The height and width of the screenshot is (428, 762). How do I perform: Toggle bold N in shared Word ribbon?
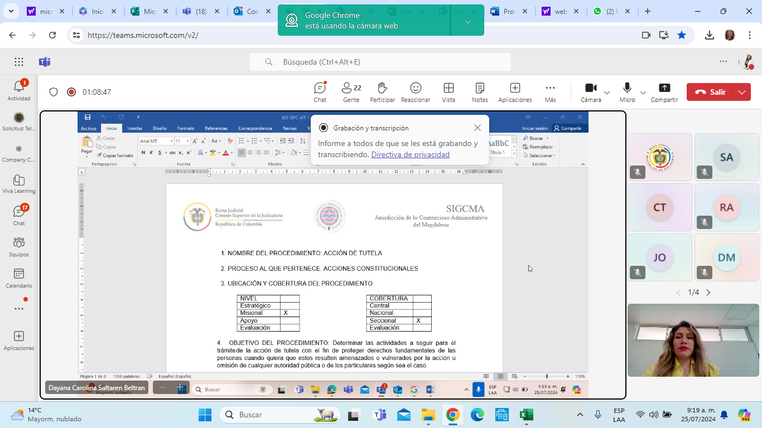pos(143,153)
